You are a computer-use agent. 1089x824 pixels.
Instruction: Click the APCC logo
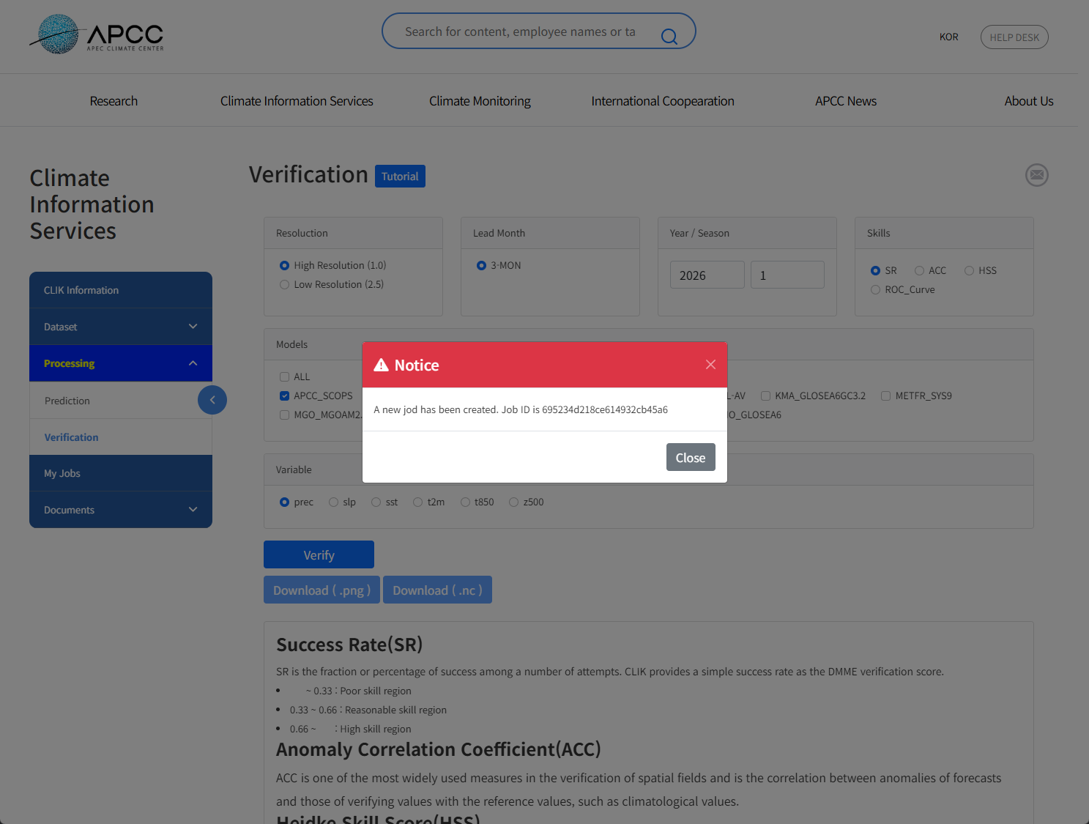[97, 34]
